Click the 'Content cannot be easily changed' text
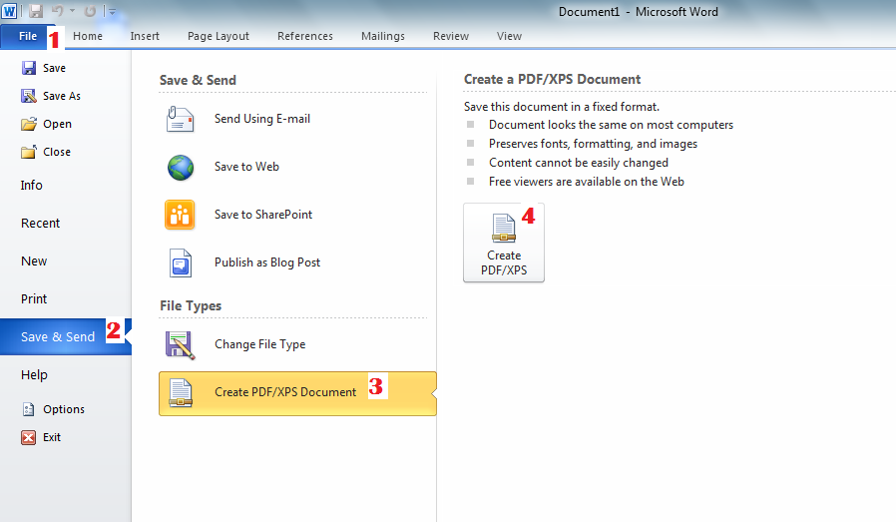Screen dimensions: 896x522 [579, 163]
